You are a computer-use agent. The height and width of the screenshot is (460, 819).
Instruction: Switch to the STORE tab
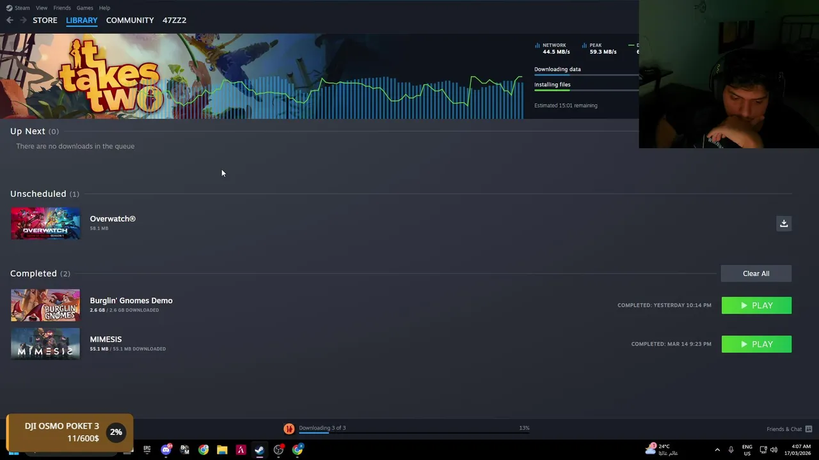point(45,20)
